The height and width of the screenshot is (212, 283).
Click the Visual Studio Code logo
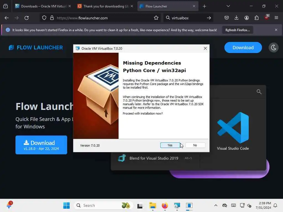(x=233, y=128)
